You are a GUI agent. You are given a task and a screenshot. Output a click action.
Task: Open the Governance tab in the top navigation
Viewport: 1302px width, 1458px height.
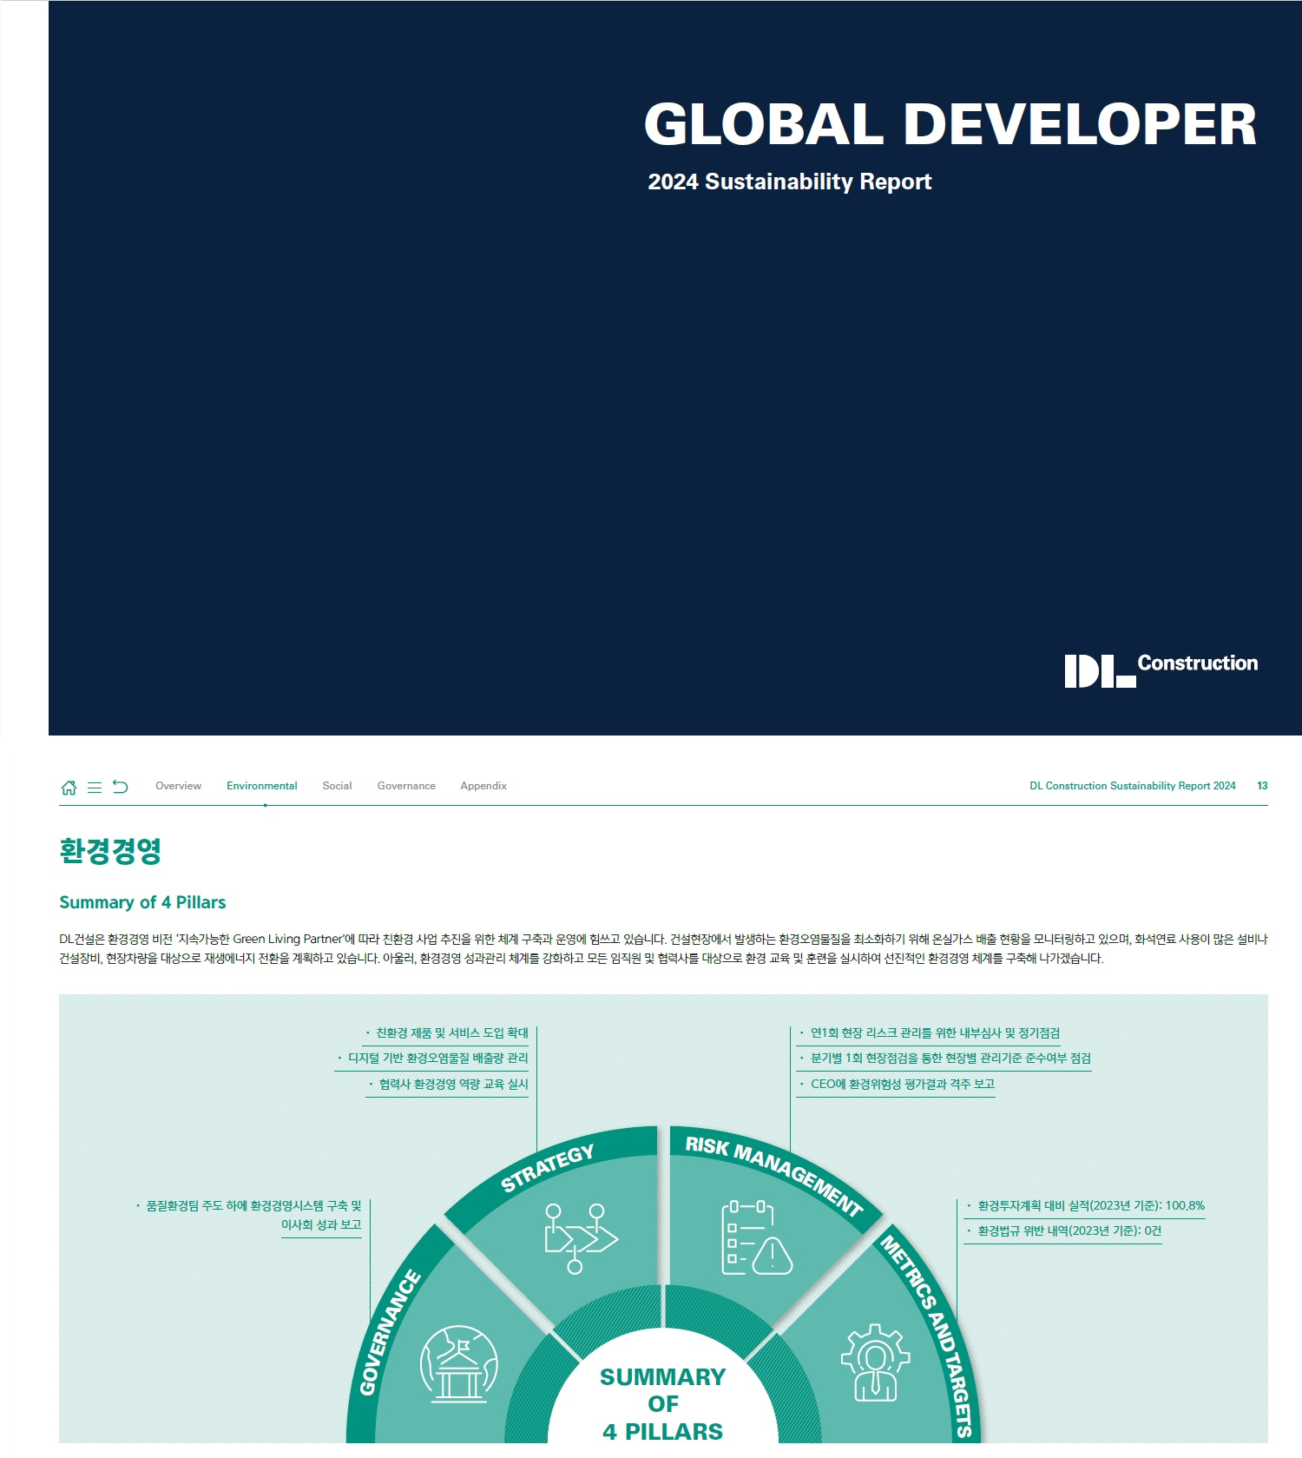tap(406, 786)
